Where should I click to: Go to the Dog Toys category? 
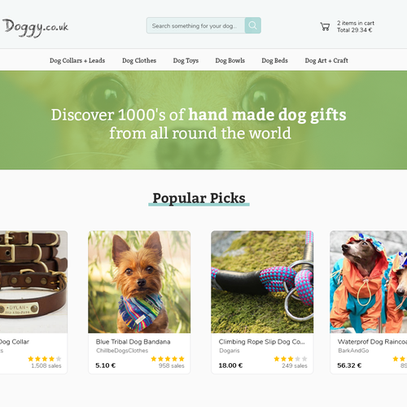coord(186,60)
